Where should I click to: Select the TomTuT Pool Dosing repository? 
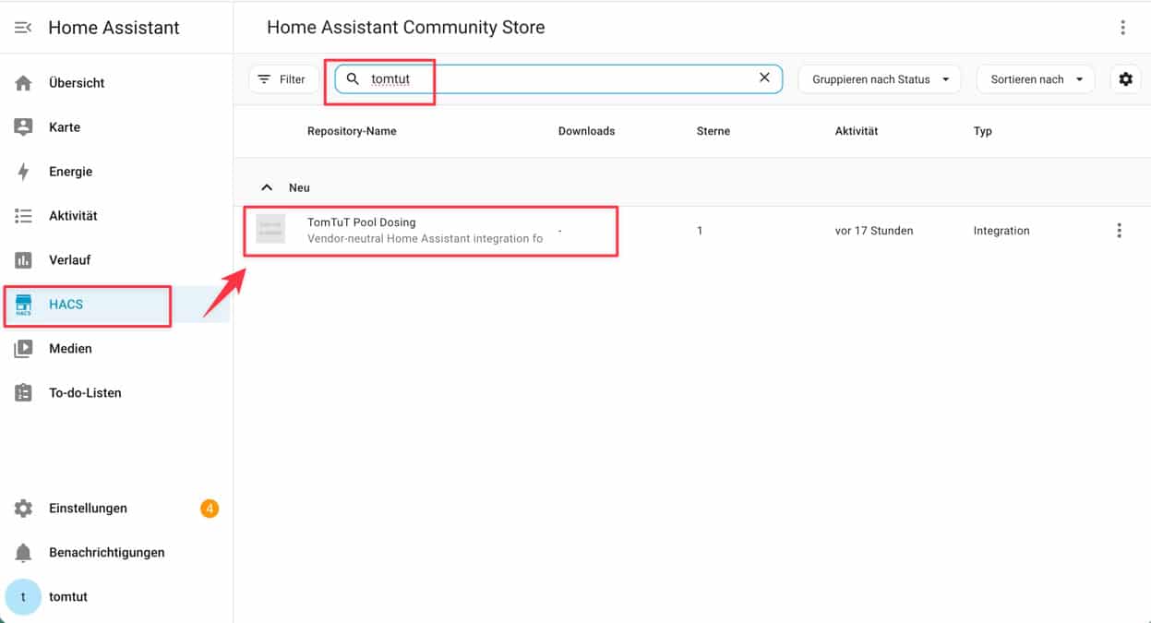[362, 222]
